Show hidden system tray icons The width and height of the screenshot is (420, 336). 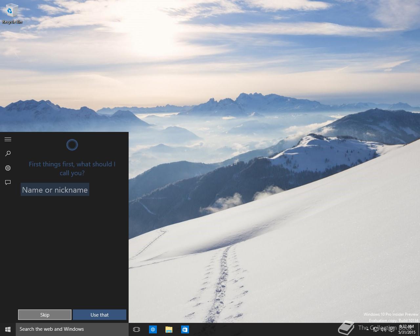coord(367,329)
